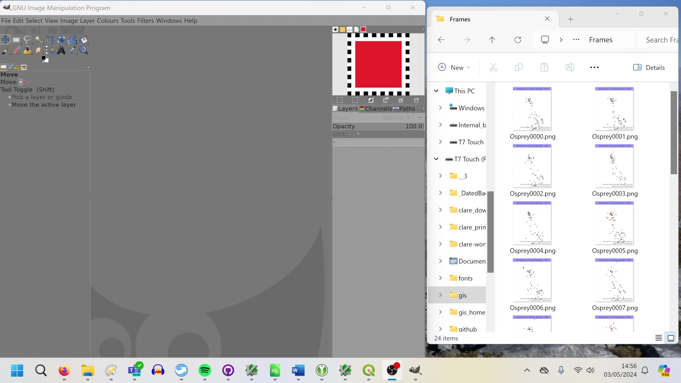Viewport: 681px width, 383px height.
Task: Select the Fuzzy Select wand tool
Action: click(39, 40)
